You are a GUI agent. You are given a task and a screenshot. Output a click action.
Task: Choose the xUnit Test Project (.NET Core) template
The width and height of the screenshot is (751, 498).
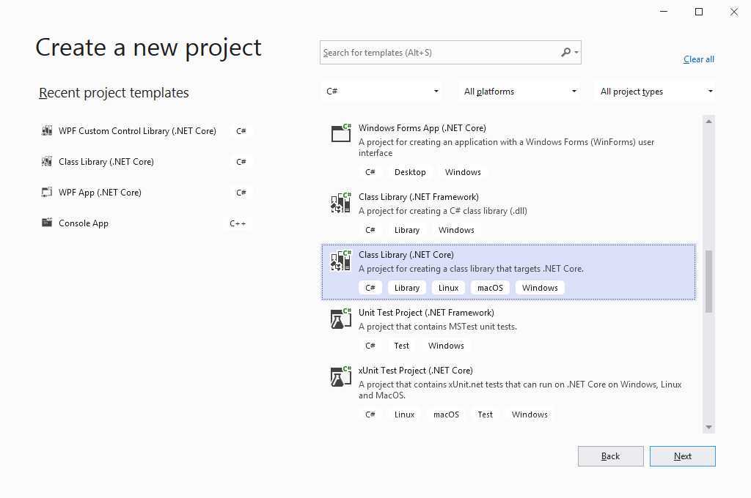[508, 392]
